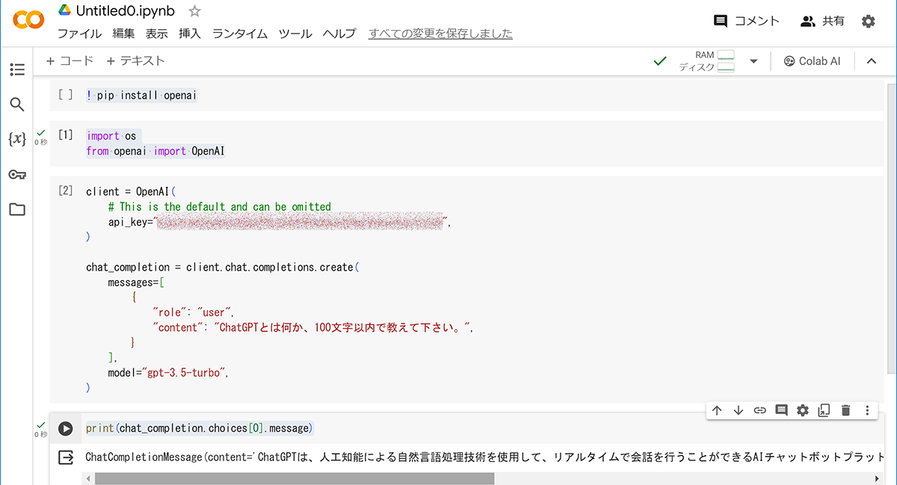The image size is (897, 485).
Task: Click the "import os" code line
Action: pos(111,136)
